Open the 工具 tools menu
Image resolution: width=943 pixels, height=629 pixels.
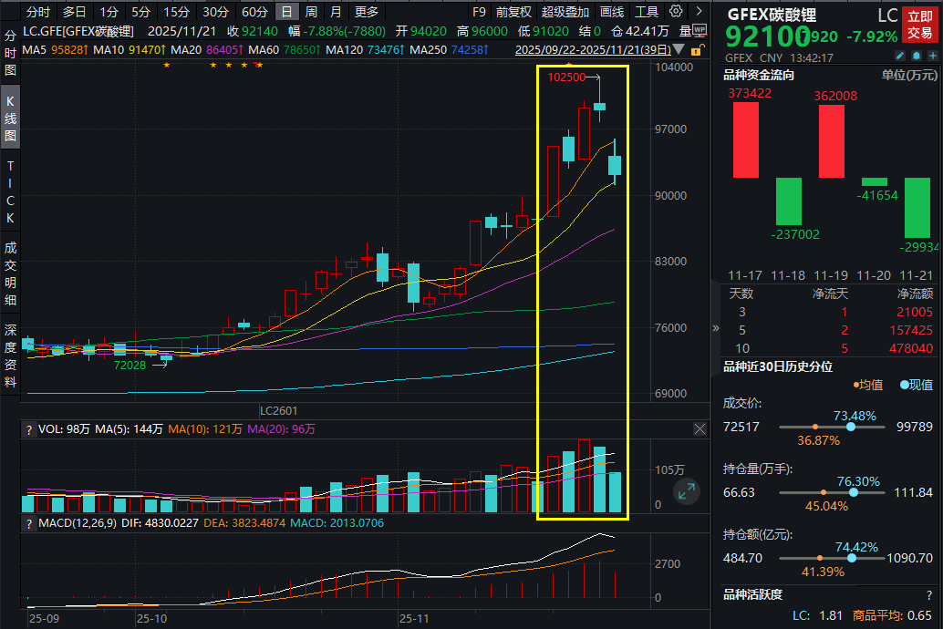point(647,12)
